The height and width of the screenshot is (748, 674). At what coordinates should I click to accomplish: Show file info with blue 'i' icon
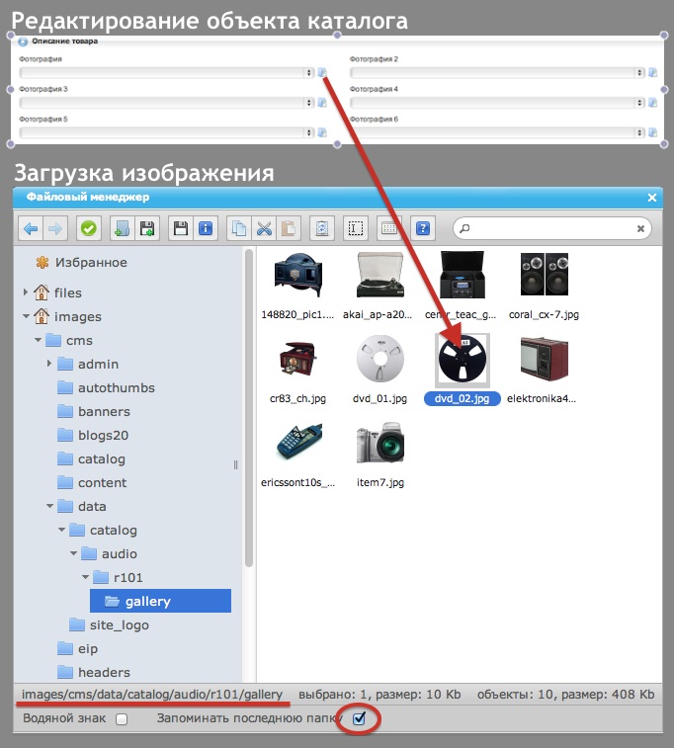tap(206, 228)
